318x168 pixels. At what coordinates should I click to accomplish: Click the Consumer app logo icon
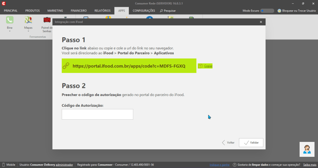point(3,3)
